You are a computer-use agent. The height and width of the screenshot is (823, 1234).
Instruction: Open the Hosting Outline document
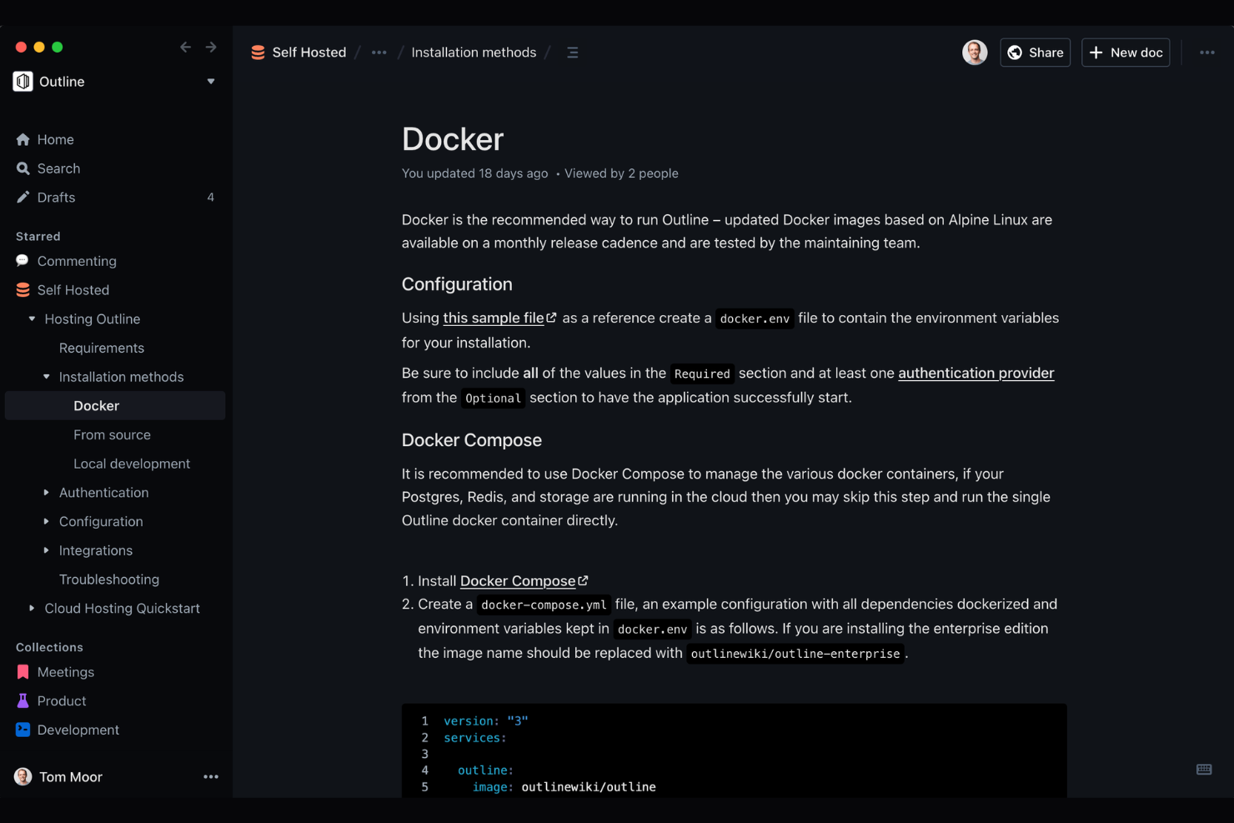(93, 319)
